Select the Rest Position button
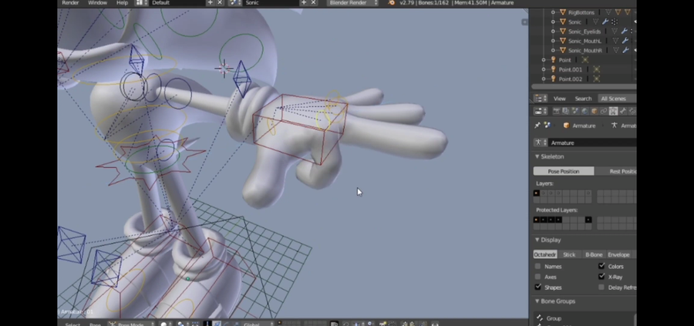Image resolution: width=694 pixels, height=326 pixels. 615,171
